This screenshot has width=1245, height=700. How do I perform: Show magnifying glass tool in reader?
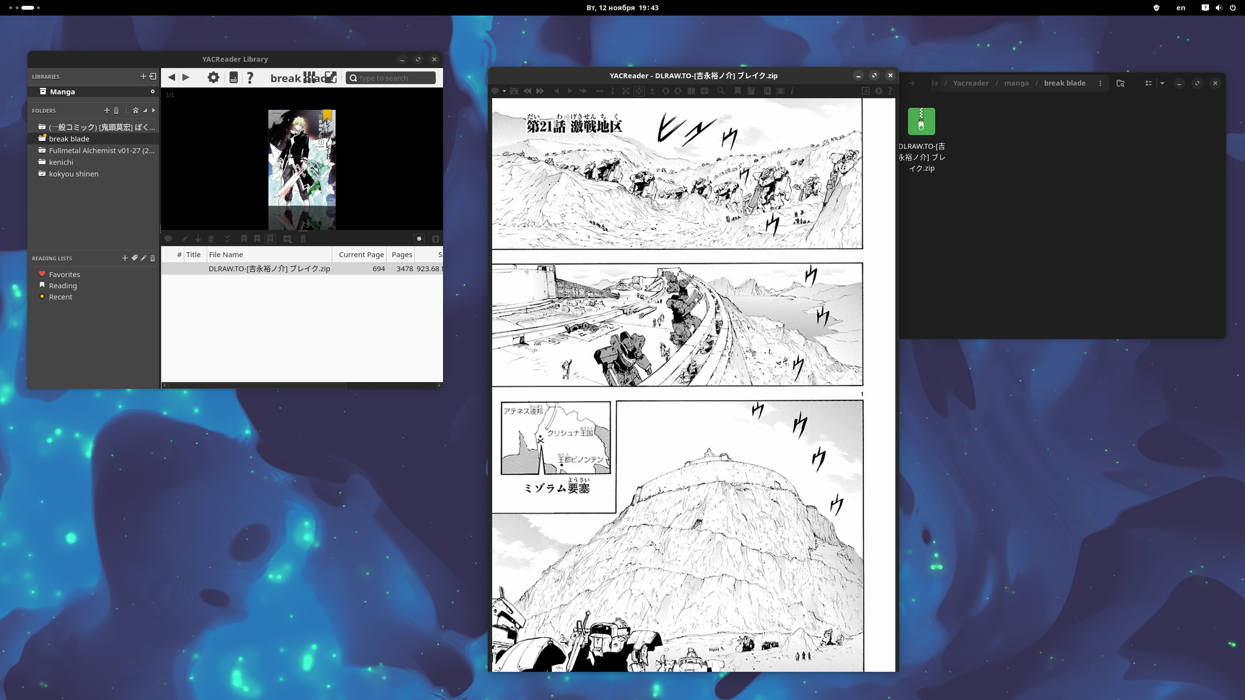point(721,91)
